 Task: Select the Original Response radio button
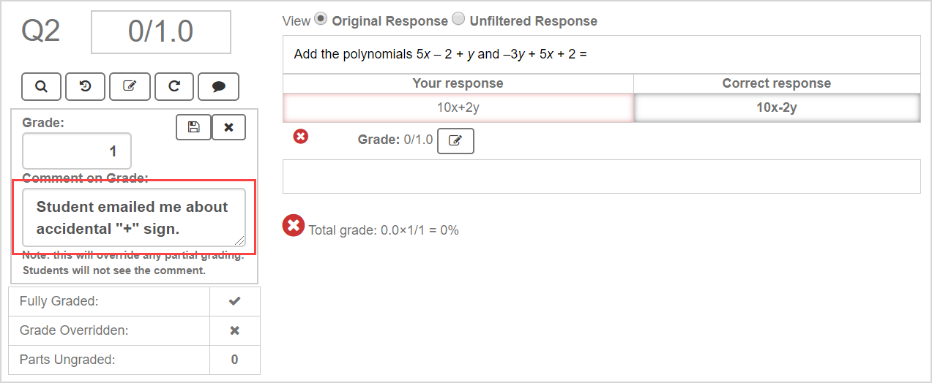(321, 20)
